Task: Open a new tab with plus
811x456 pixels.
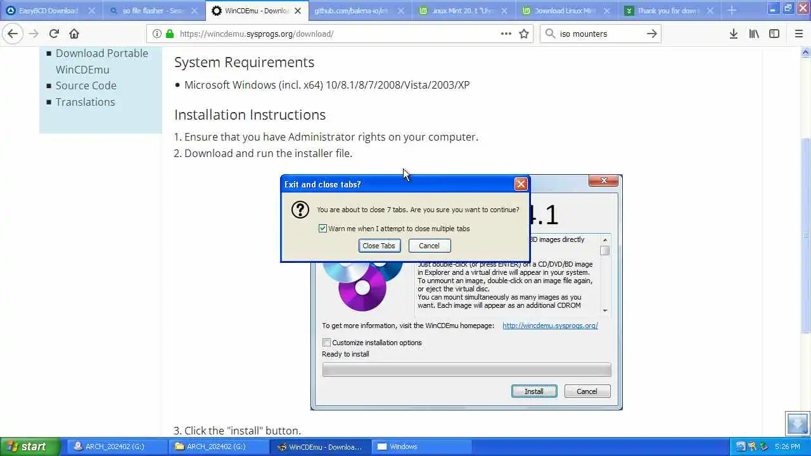Action: pyautogui.click(x=732, y=11)
